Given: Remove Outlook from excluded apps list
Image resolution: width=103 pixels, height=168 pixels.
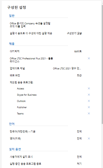Looking at the screenshot, I should (89, 101).
